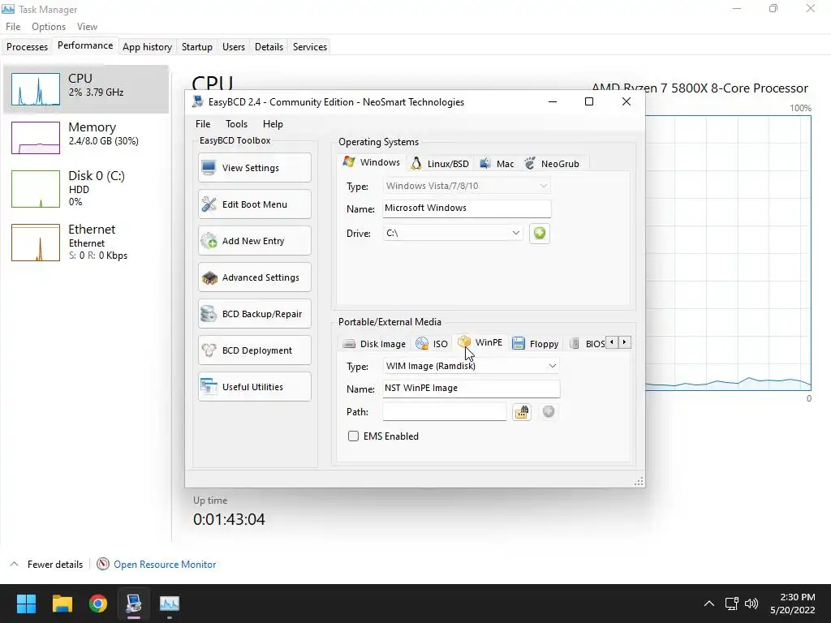Switch to Startup tab in Task Manager
The height and width of the screenshot is (623, 831).
(x=196, y=46)
